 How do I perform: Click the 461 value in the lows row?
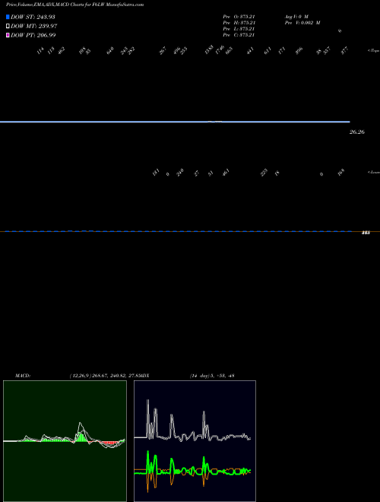(226, 173)
